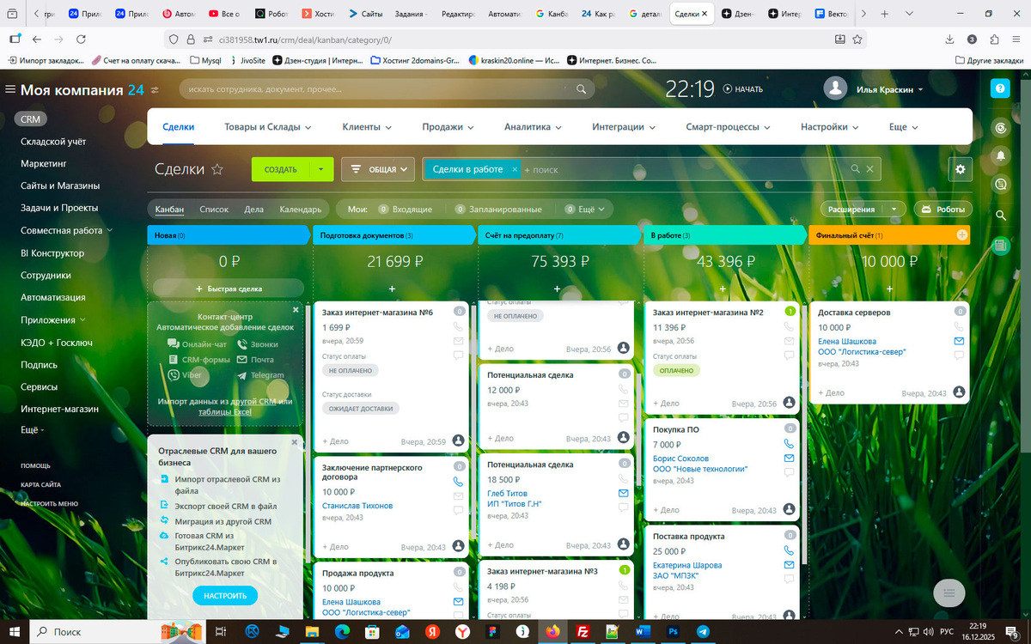Open Telegram in the Windows taskbar
The width and height of the screenshot is (1031, 644).
coord(704,631)
